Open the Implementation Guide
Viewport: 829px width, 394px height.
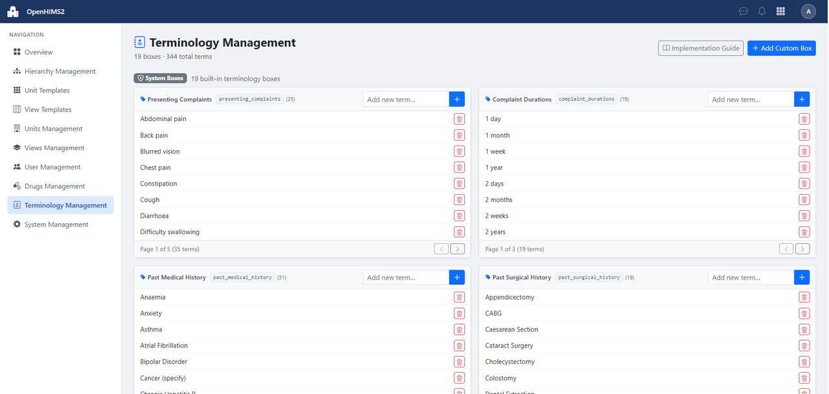[x=700, y=49]
